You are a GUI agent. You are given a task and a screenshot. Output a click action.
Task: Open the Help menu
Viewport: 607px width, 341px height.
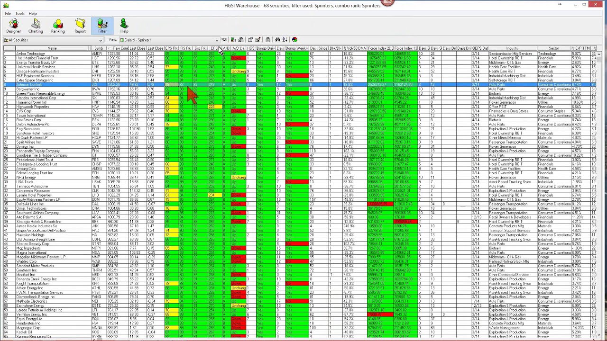(x=33, y=13)
